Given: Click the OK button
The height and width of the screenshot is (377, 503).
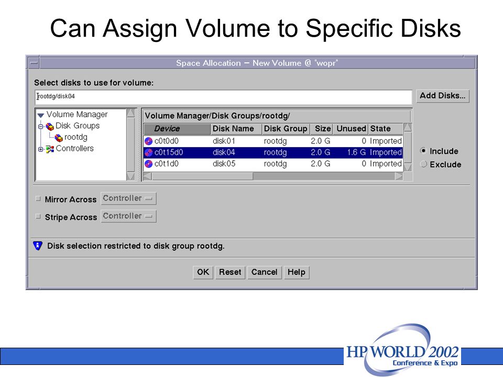Looking at the screenshot, I should tap(203, 272).
